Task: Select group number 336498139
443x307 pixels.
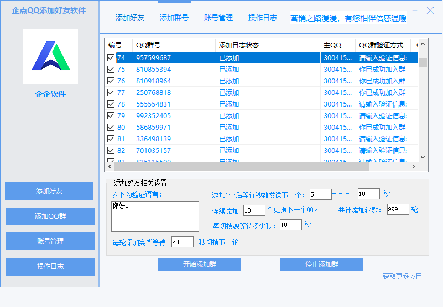Action: [153, 139]
